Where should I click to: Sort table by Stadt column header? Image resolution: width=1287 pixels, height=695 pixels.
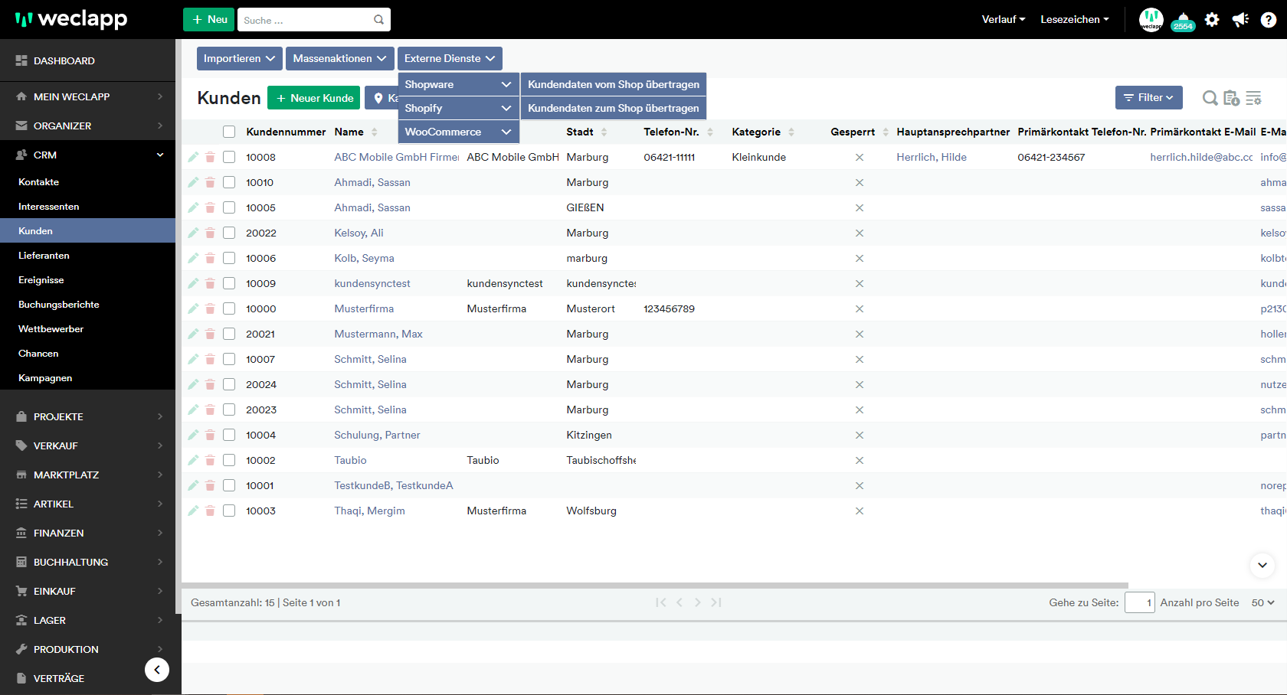click(x=587, y=132)
